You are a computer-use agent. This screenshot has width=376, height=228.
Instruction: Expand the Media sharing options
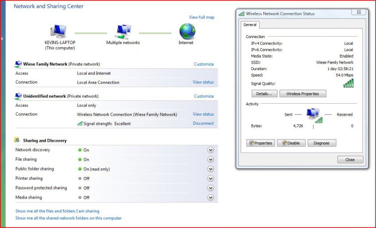click(211, 197)
